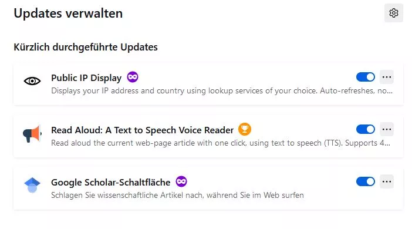Open Google Scholar-Schaltfläche extension details
This screenshot has height=229, width=412.
[x=110, y=183]
